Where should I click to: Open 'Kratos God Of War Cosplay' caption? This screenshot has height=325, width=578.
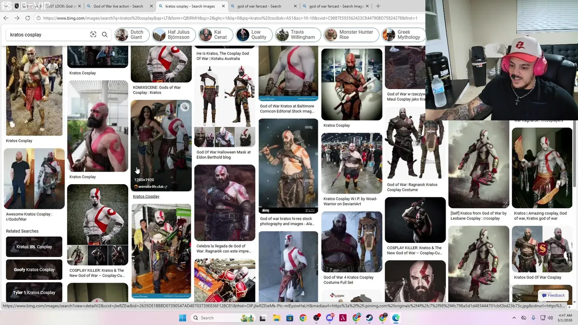tap(537, 277)
